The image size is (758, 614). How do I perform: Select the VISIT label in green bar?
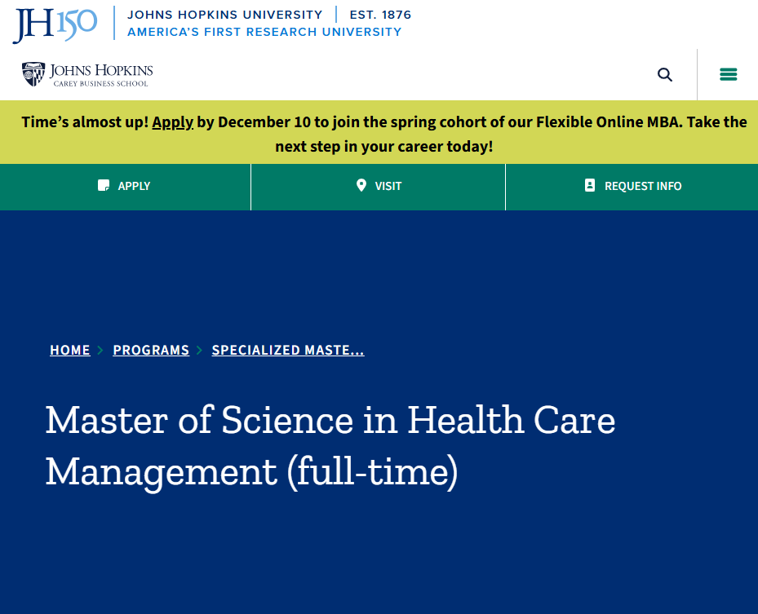[388, 186]
